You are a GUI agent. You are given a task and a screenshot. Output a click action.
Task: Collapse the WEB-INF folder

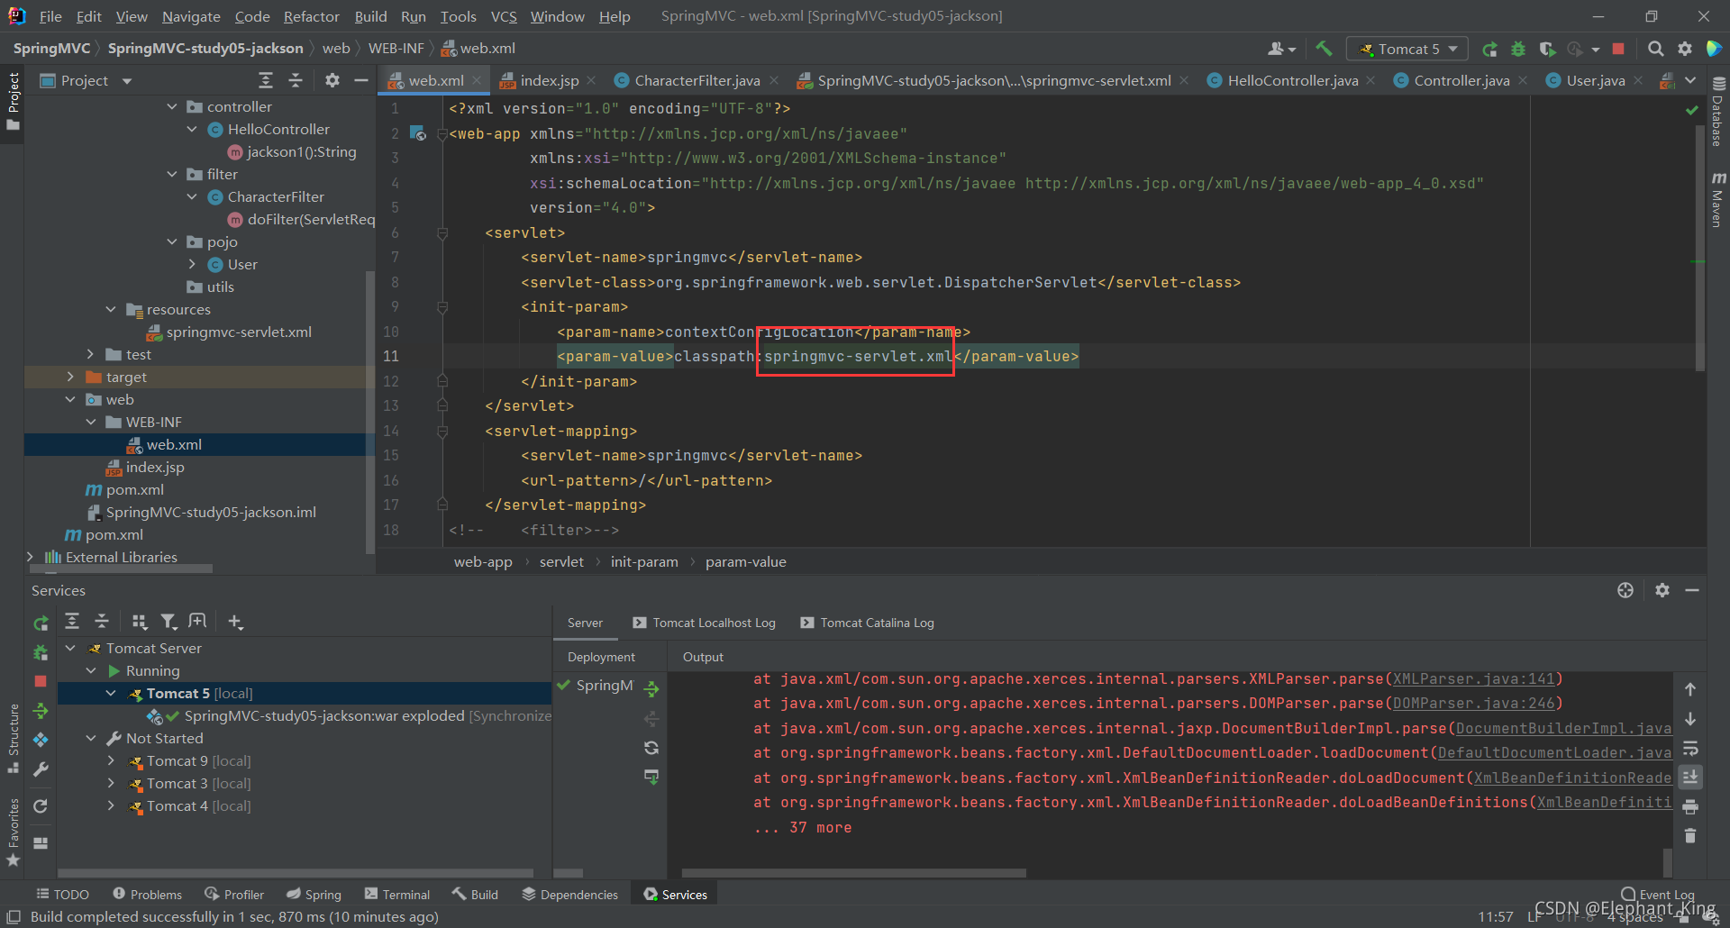[91, 422]
